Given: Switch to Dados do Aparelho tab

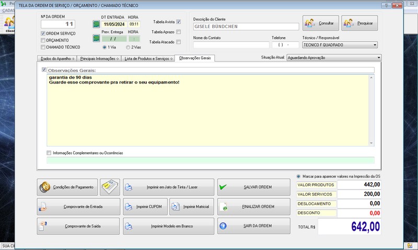Looking at the screenshot, I should pos(57,58).
